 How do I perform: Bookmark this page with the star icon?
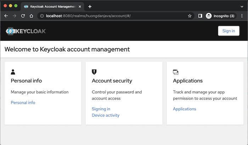click(190, 16)
